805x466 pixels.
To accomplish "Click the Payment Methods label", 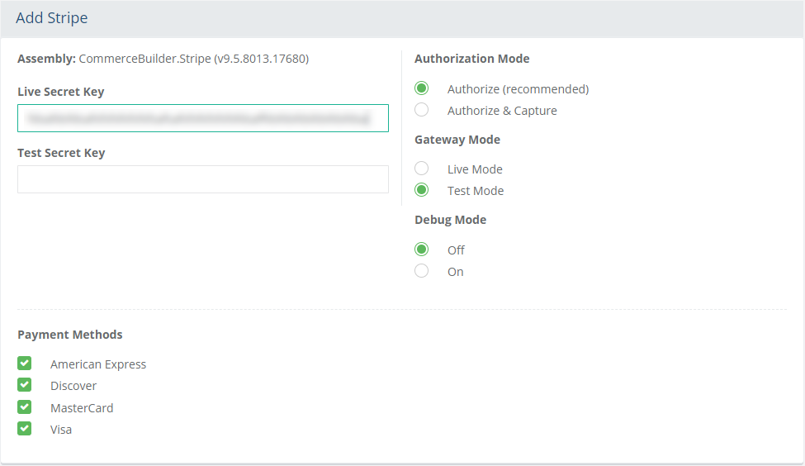I will pos(70,335).
